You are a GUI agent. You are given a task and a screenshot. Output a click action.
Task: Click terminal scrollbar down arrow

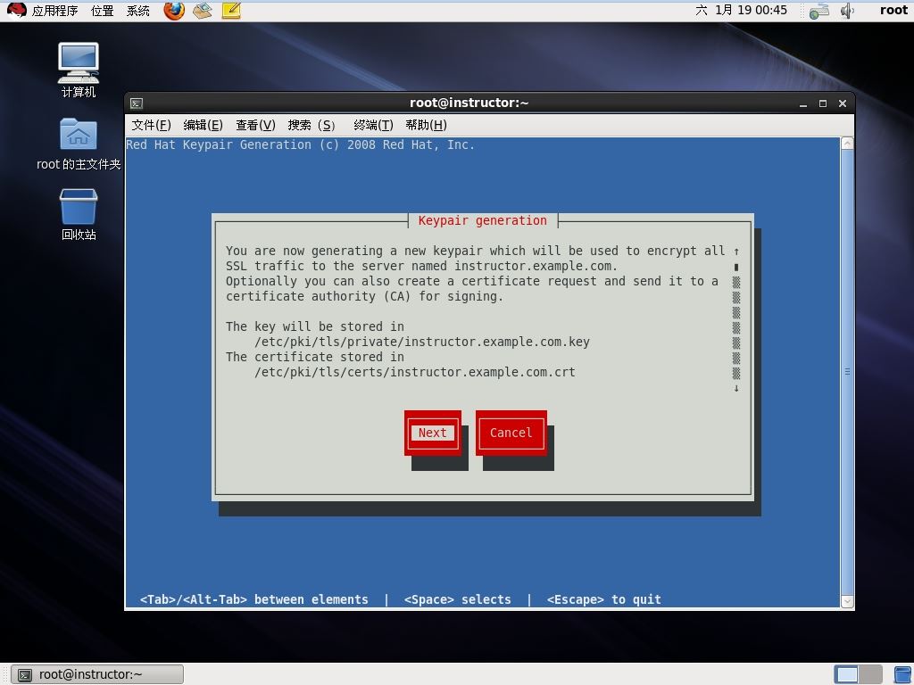click(x=847, y=601)
